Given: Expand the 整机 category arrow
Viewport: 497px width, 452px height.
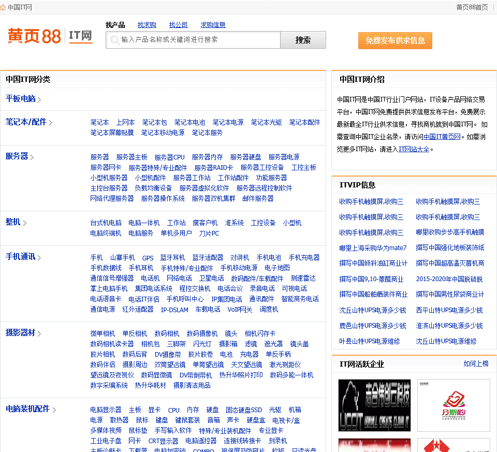Looking at the screenshot, I should click(25, 223).
